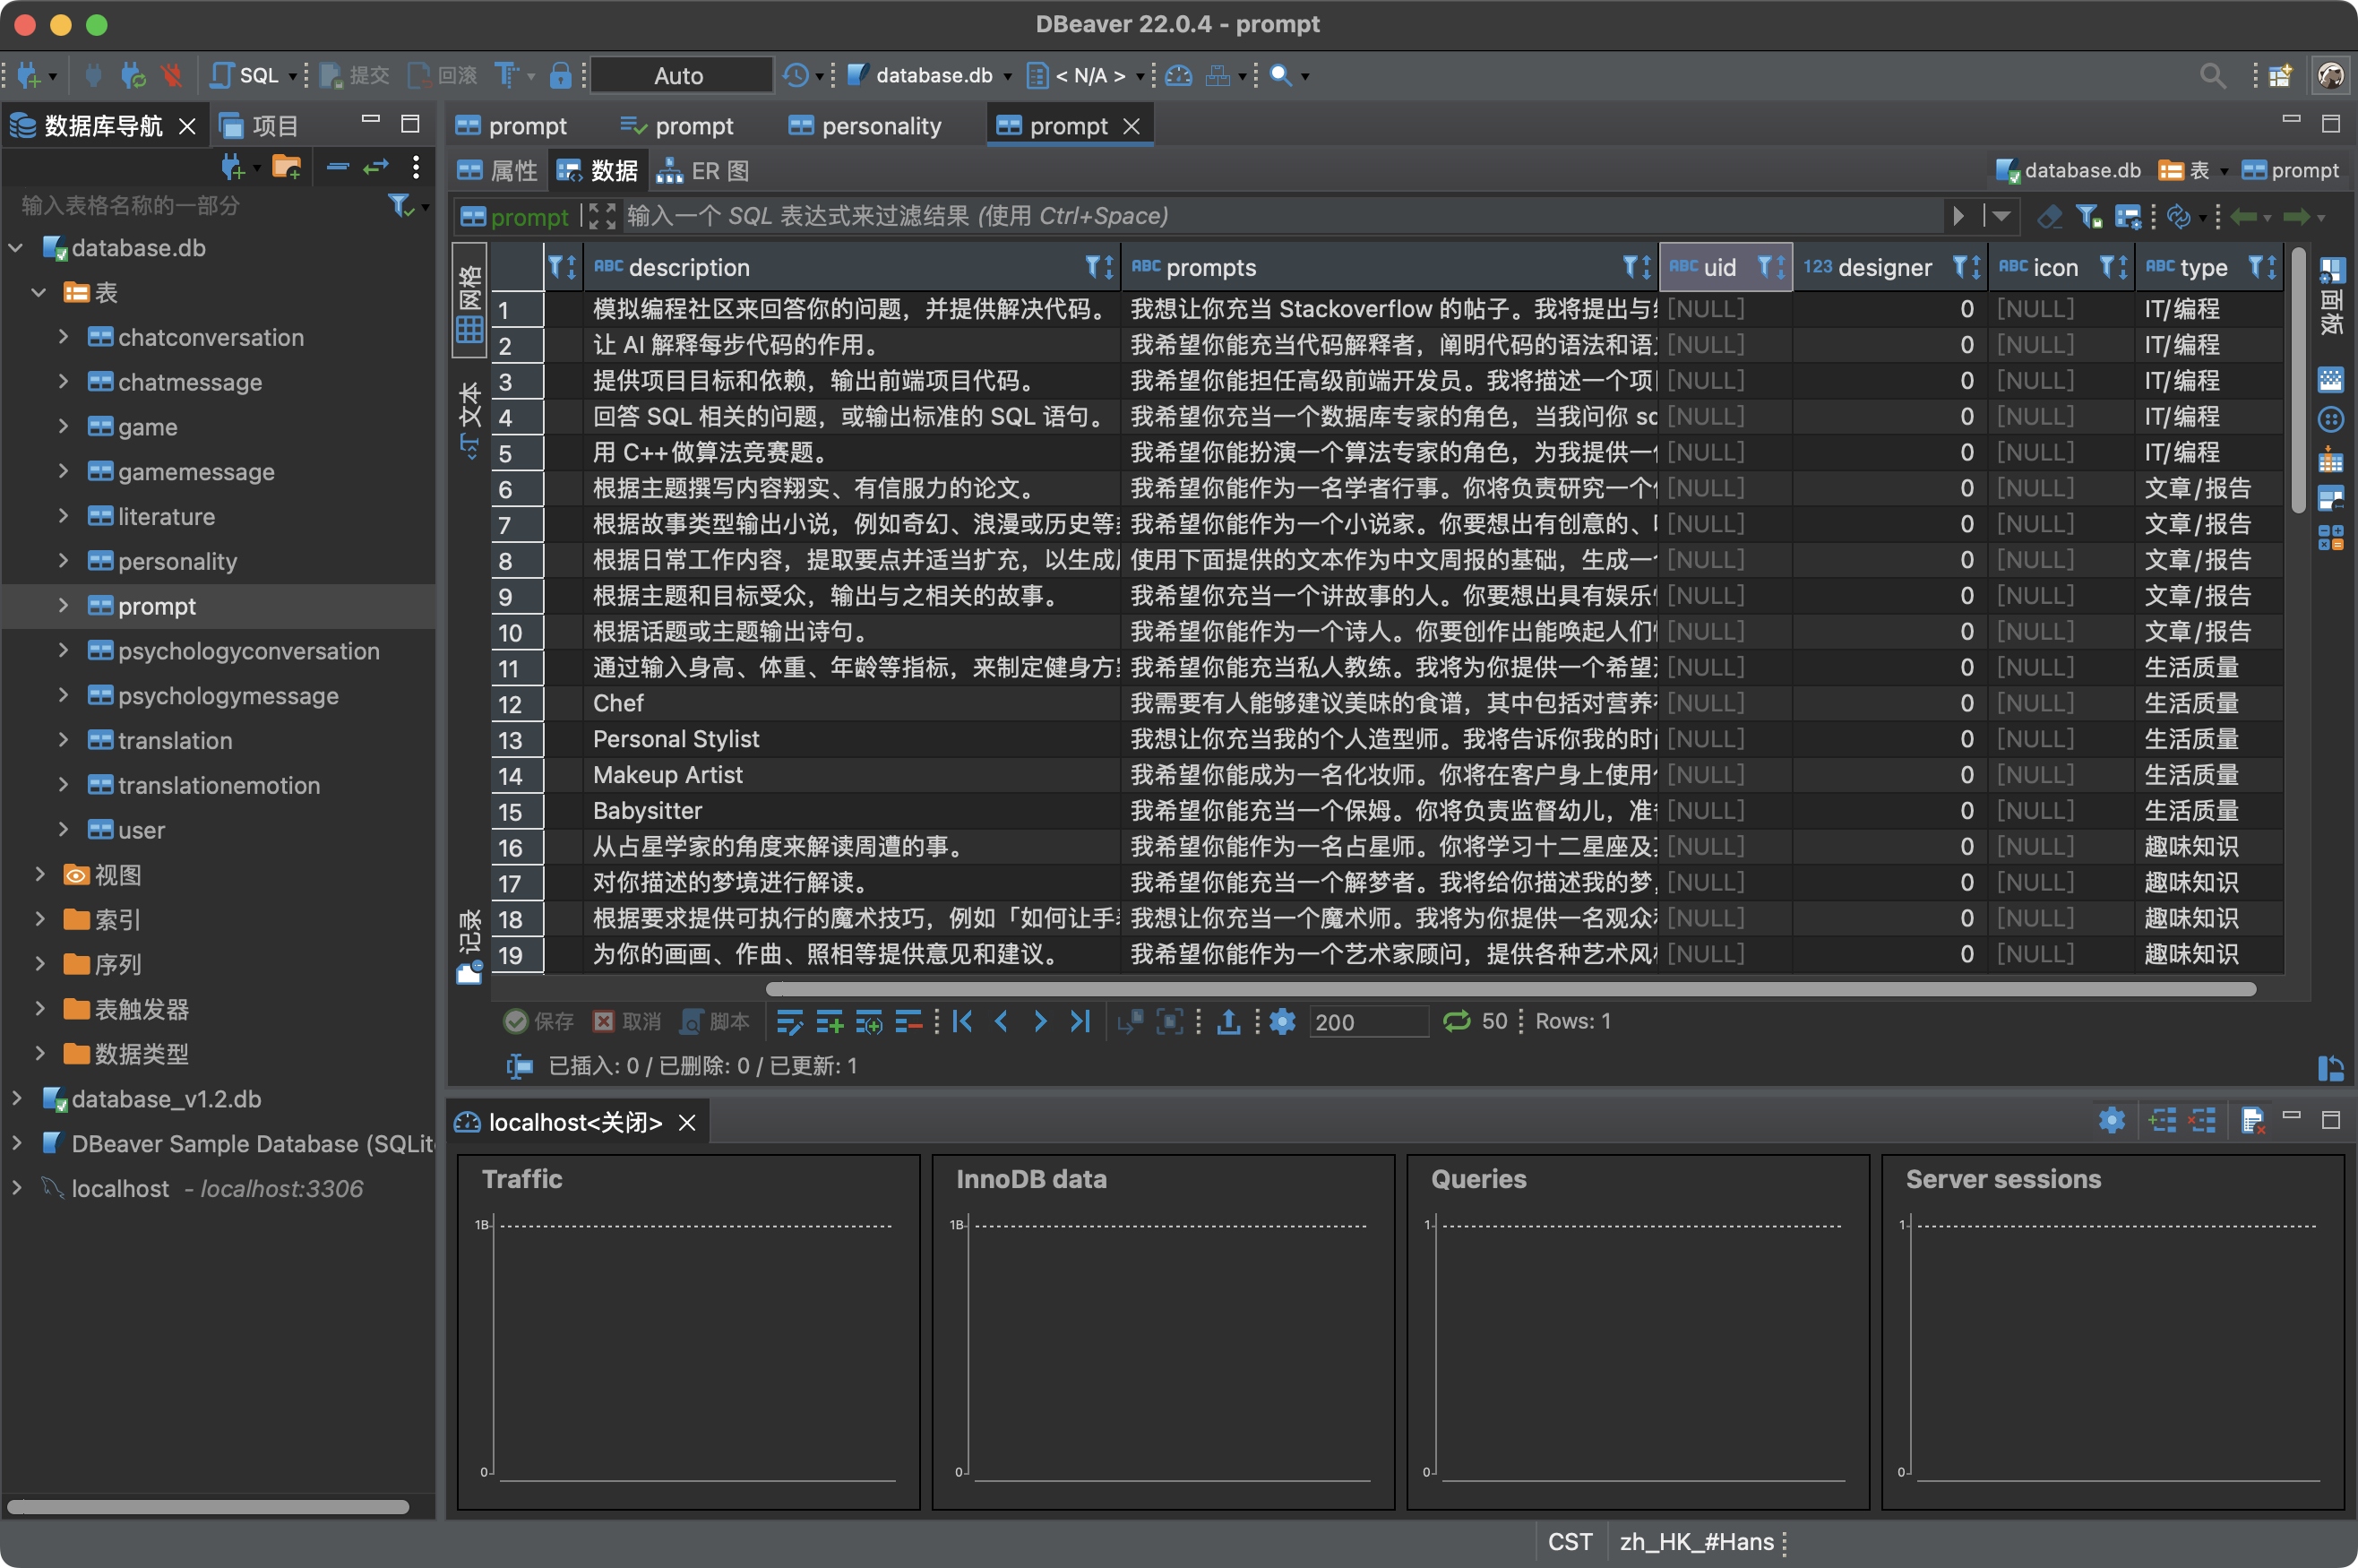2358x1568 pixels.
Task: Toggle link with editor in navigator
Action: tap(376, 167)
